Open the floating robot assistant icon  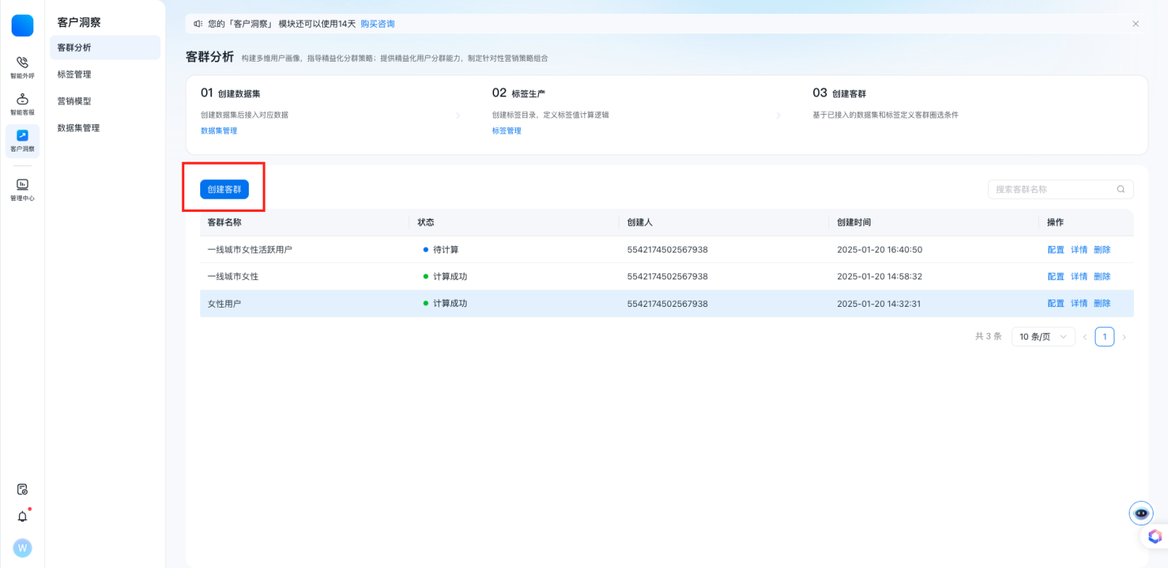pos(1141,514)
